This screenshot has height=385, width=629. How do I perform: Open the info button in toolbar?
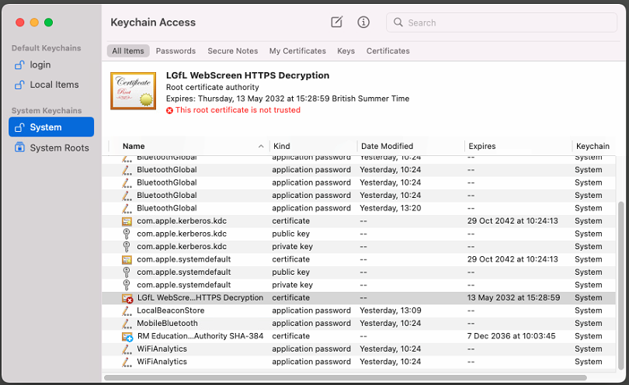[363, 23]
